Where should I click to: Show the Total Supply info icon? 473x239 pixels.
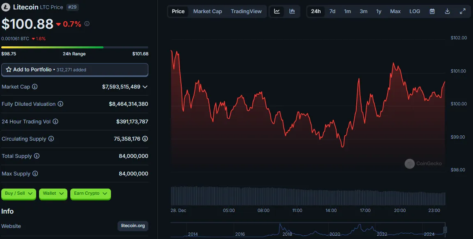pos(37,156)
